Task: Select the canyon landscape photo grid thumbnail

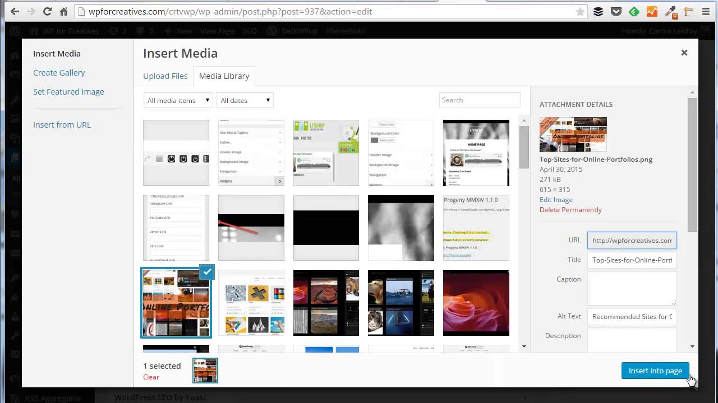Action: point(326,303)
